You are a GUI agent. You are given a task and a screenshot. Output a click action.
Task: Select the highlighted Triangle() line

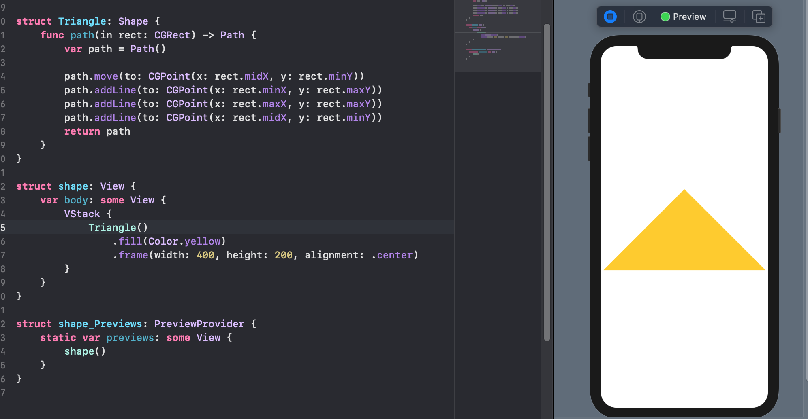pos(118,227)
